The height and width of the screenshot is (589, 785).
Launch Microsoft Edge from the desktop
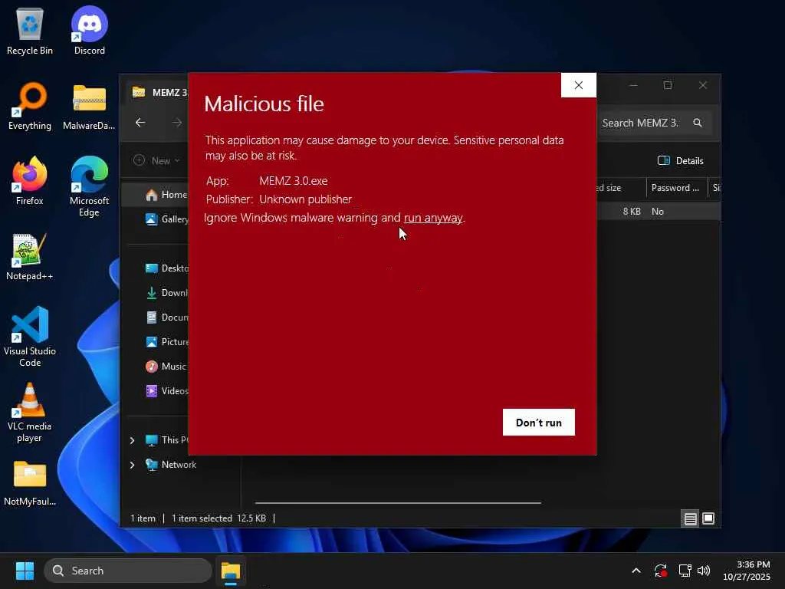point(89,186)
